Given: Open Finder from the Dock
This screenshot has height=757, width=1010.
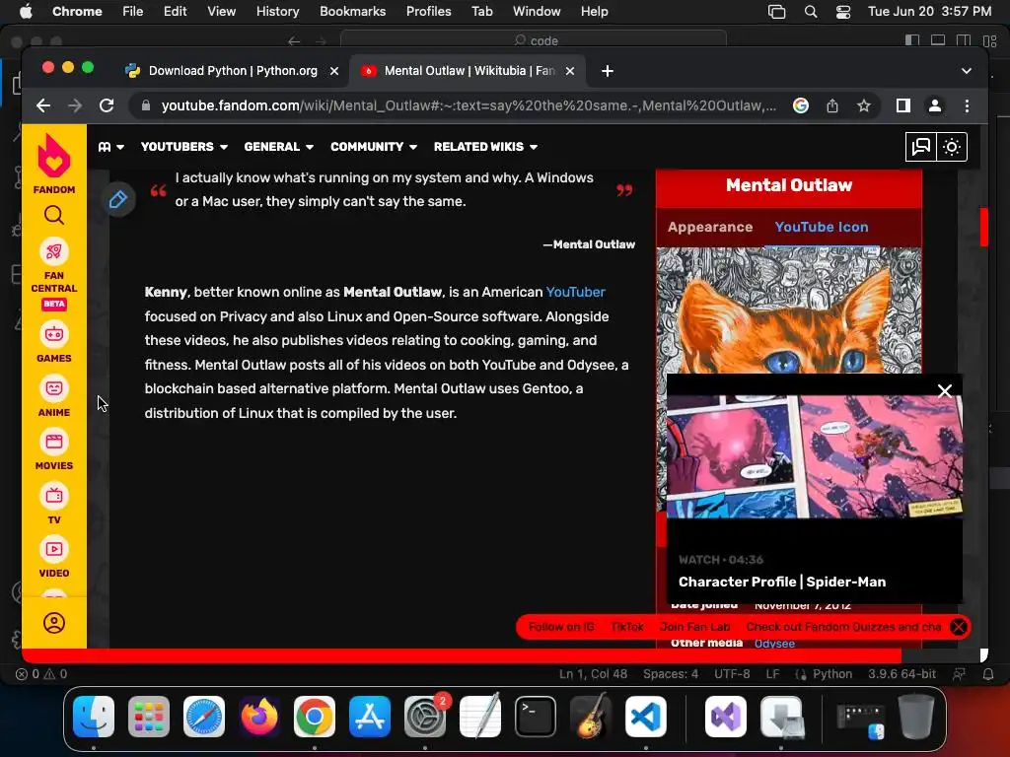Looking at the screenshot, I should [94, 717].
